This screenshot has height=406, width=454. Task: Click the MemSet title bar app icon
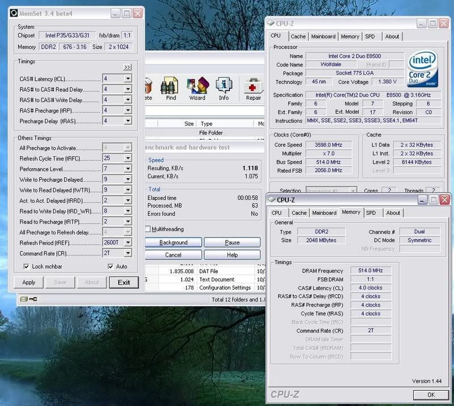pyautogui.click(x=14, y=13)
